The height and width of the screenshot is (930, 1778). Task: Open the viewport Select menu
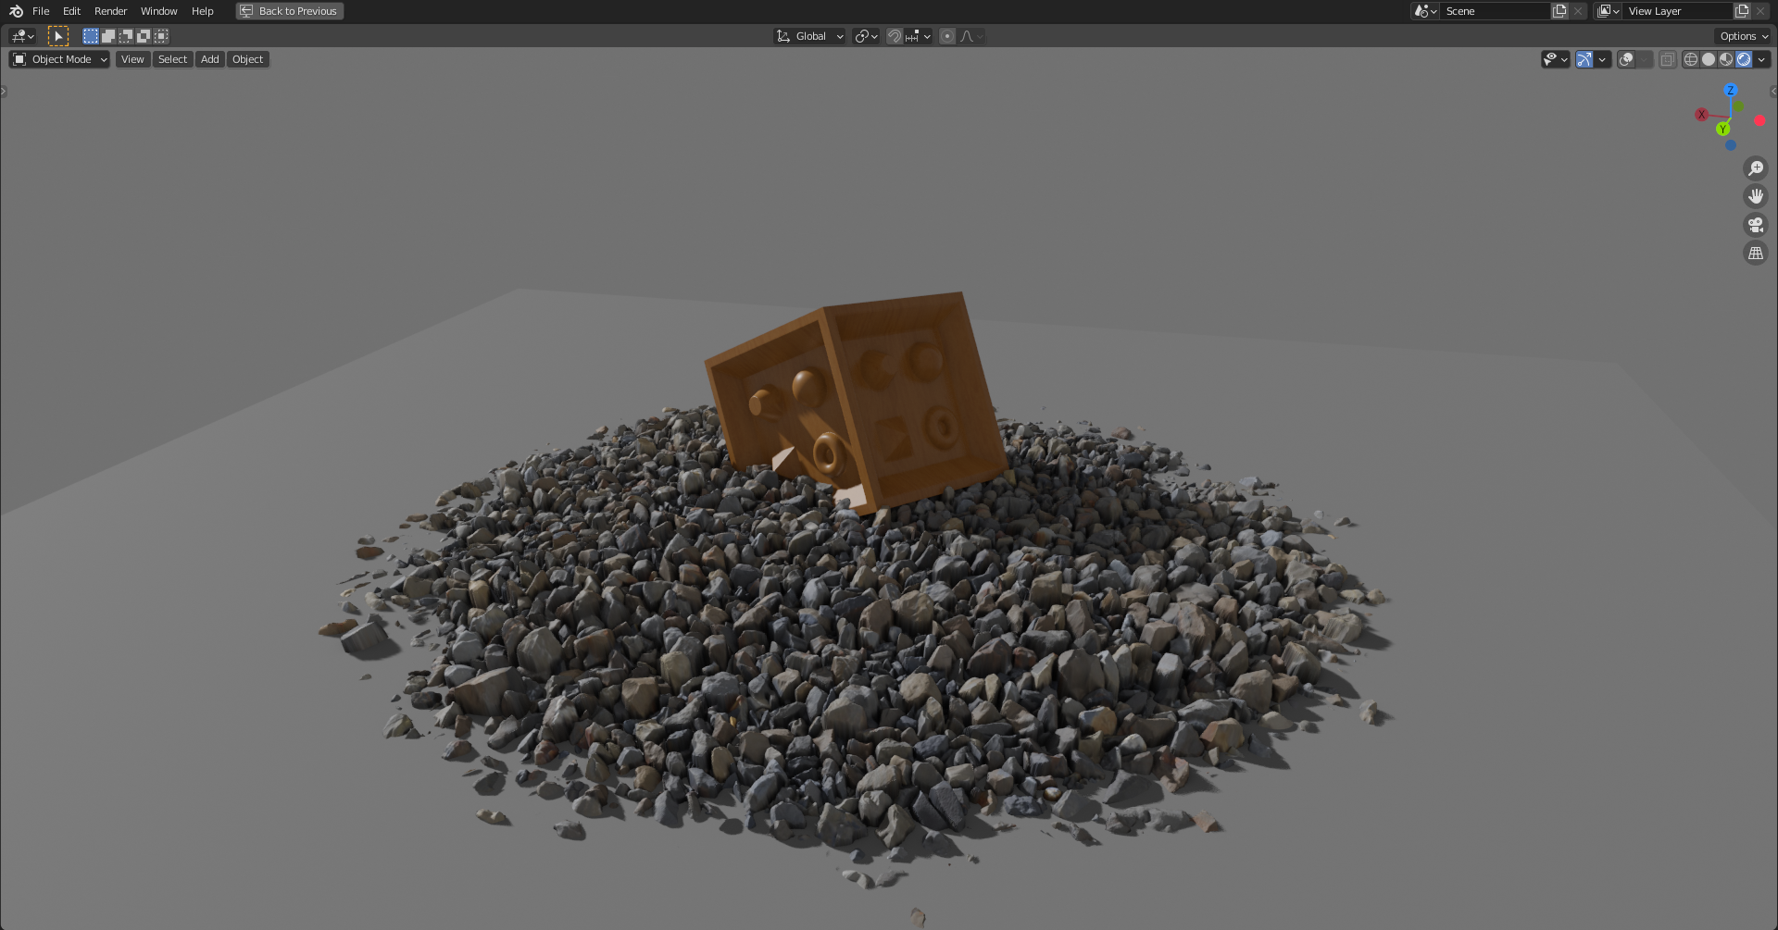[x=172, y=59]
